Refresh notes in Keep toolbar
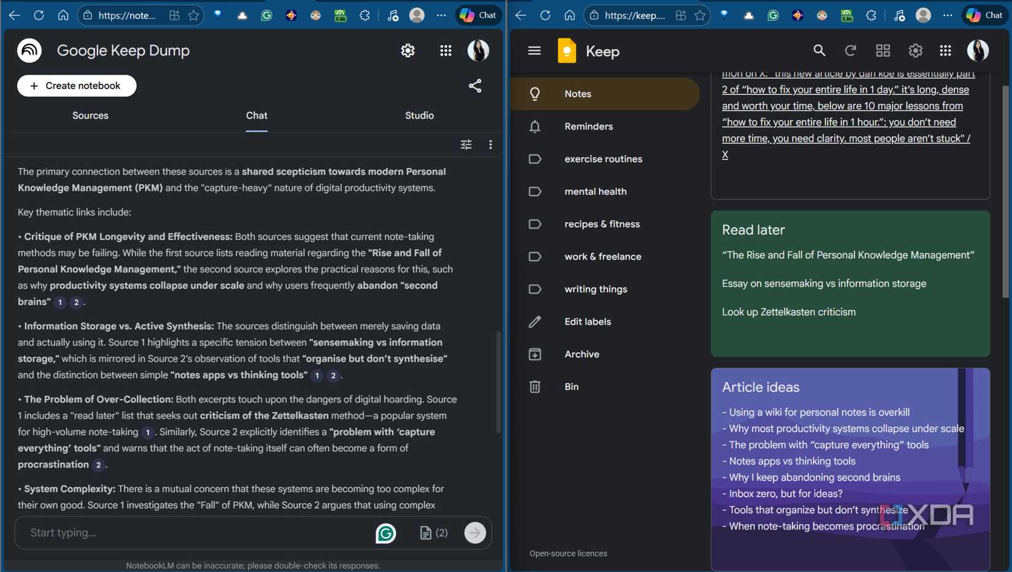The image size is (1012, 572). coord(851,51)
